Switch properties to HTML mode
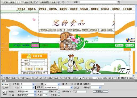 pos(5,84)
